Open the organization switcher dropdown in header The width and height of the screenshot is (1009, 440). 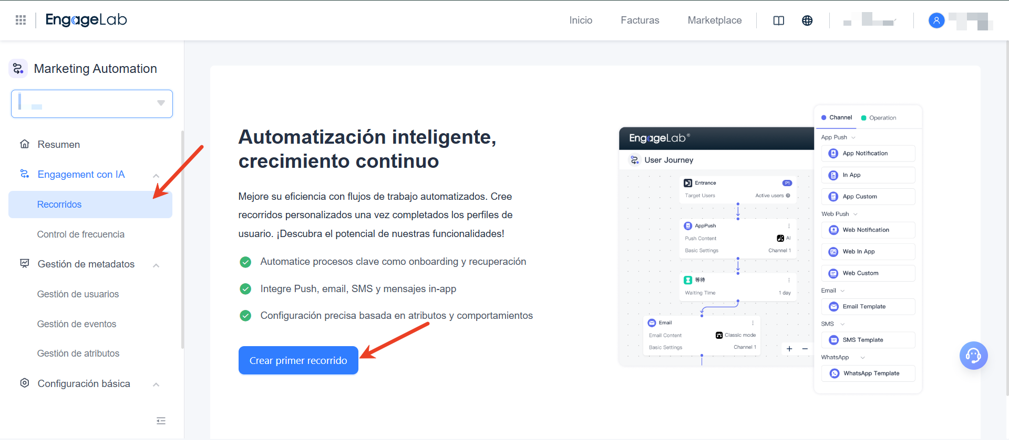pyautogui.click(x=870, y=20)
